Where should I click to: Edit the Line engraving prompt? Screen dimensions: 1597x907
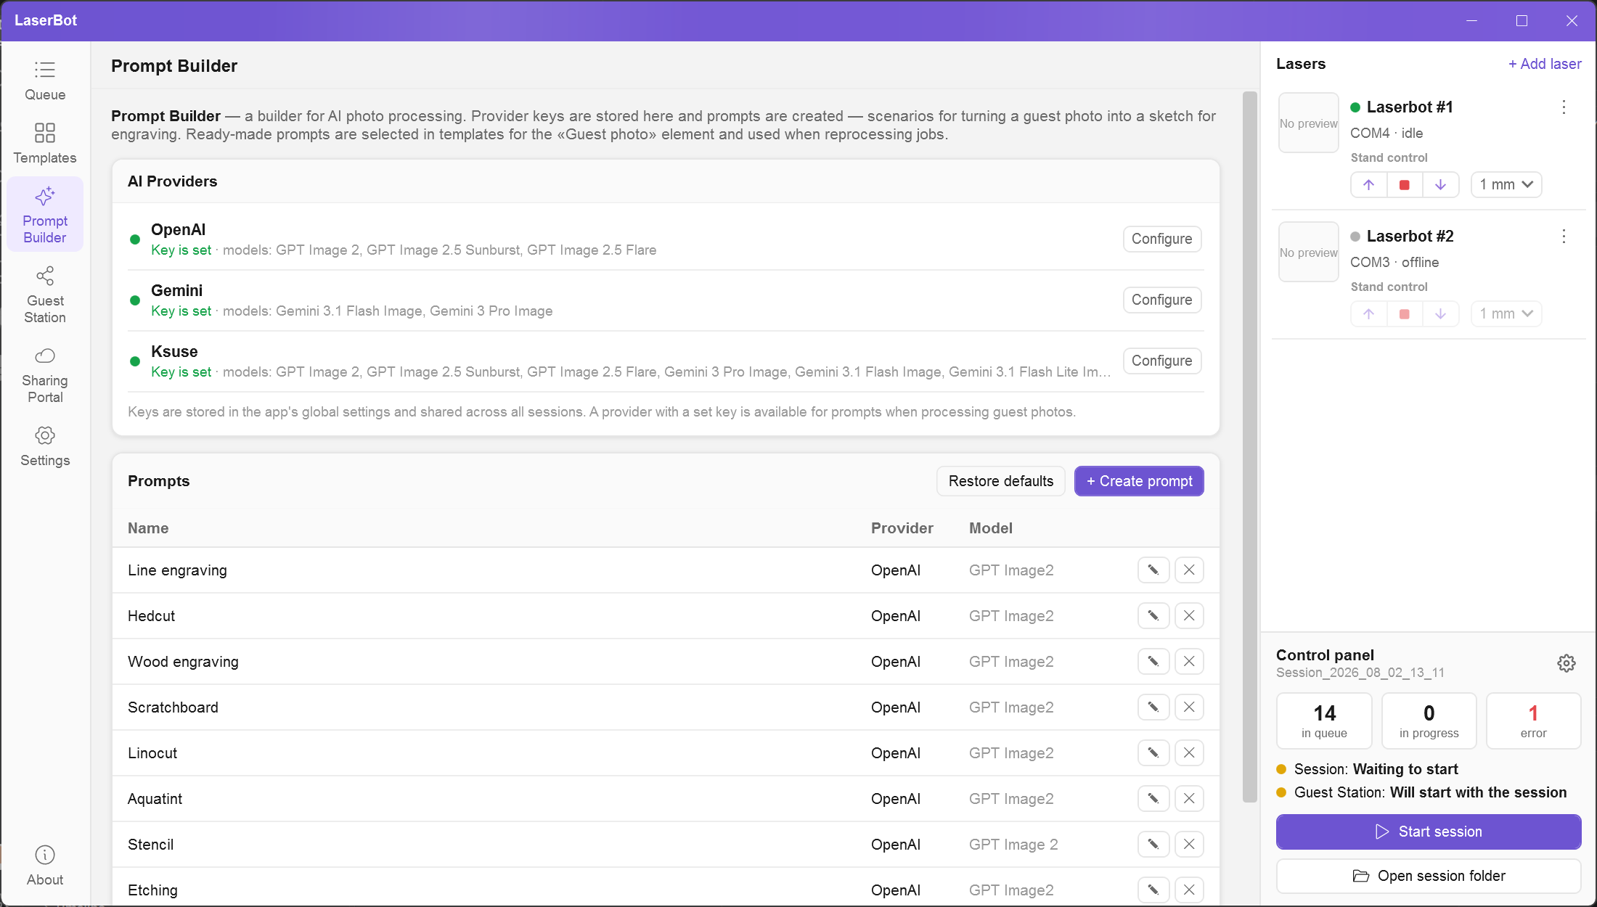[1153, 570]
